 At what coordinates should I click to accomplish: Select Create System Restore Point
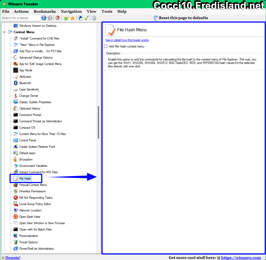click(x=37, y=147)
